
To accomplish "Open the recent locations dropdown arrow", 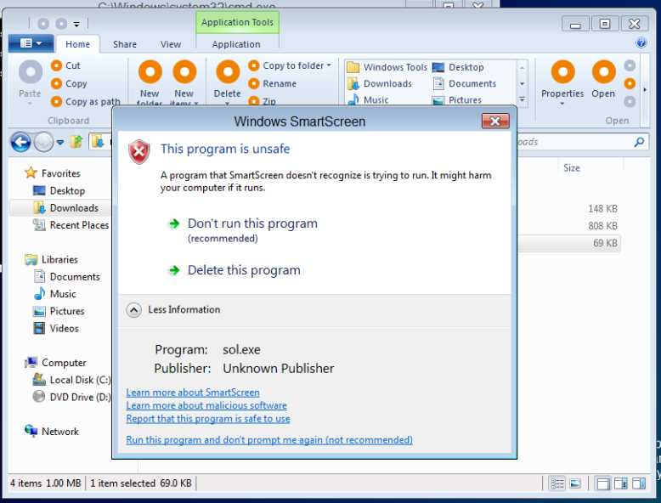I will (x=60, y=142).
